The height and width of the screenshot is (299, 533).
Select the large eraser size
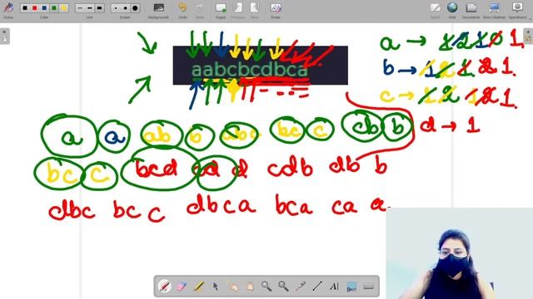(135, 8)
